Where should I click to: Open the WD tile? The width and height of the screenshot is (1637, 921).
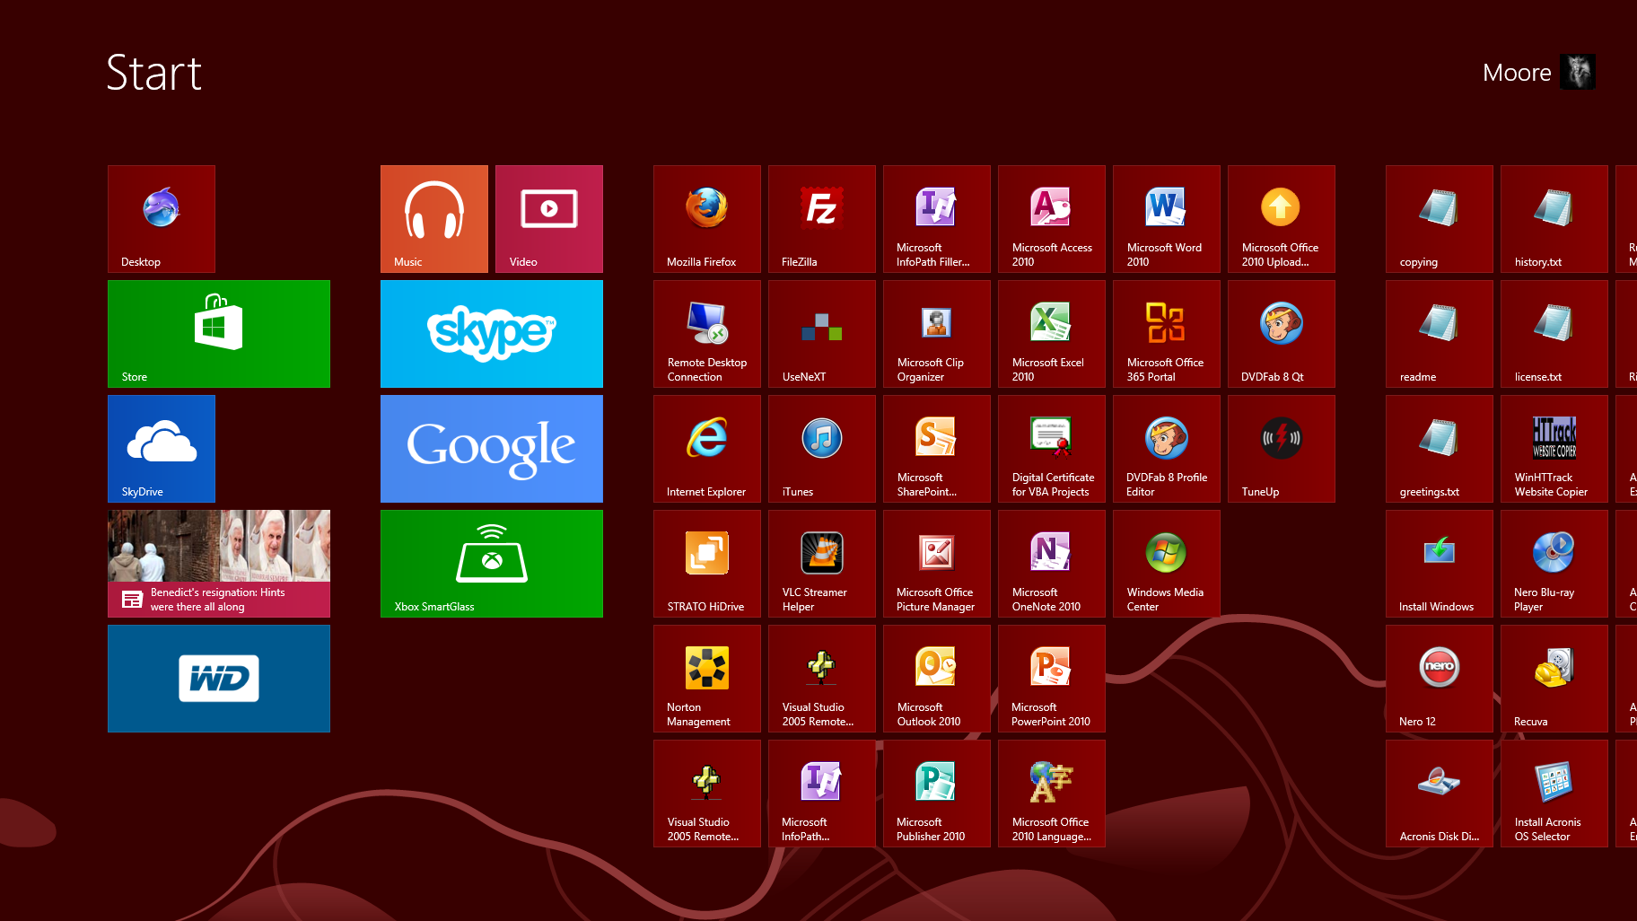pyautogui.click(x=218, y=678)
